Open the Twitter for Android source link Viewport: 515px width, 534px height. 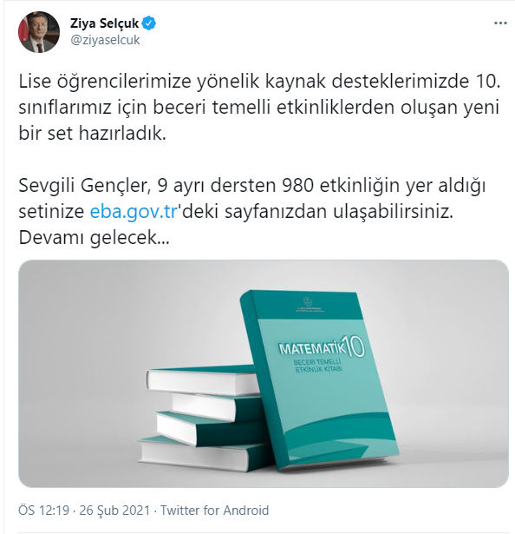pos(215,511)
